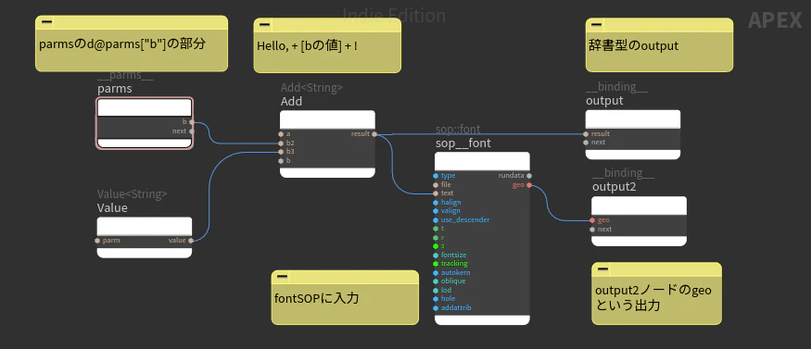Image resolution: width=811 pixels, height=349 pixels.
Task: Click the use_descender port on sop__font
Action: pos(436,219)
